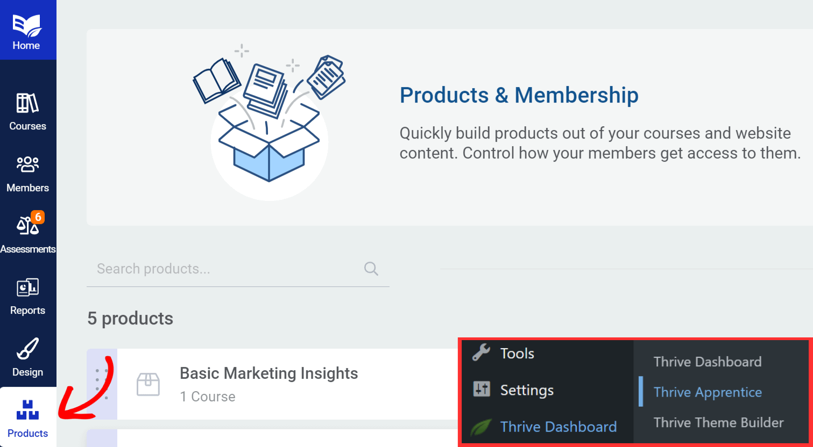Click the Tools wrench icon
This screenshot has height=447, width=813.
(x=481, y=353)
